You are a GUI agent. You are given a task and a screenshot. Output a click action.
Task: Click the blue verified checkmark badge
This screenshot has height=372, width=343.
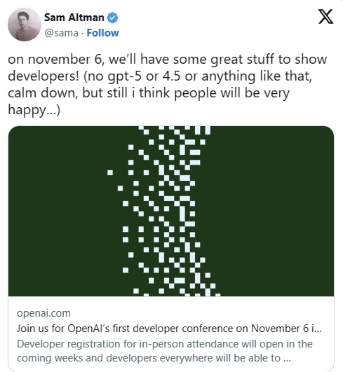tap(113, 18)
